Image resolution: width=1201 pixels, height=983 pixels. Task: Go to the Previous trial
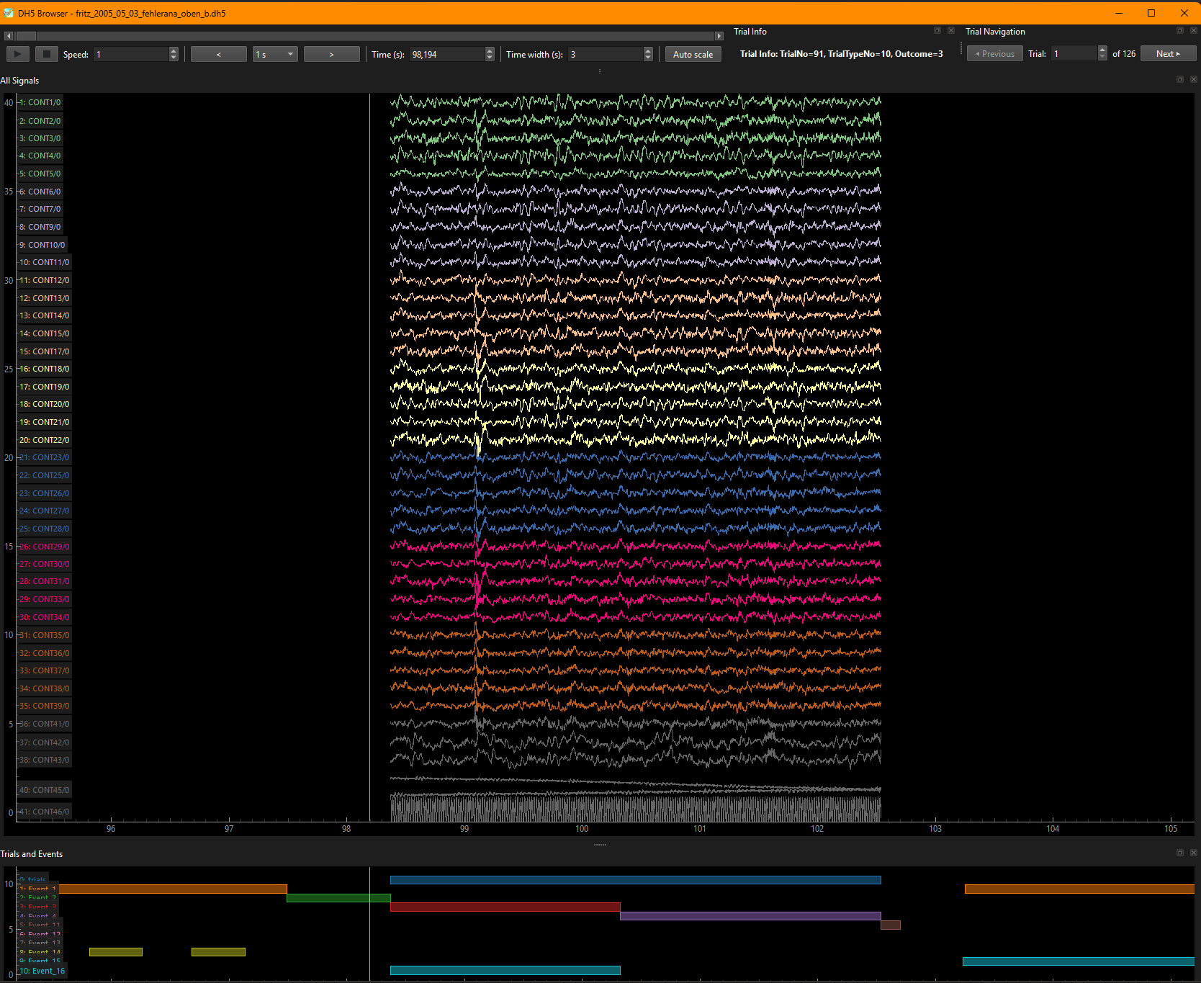[994, 54]
